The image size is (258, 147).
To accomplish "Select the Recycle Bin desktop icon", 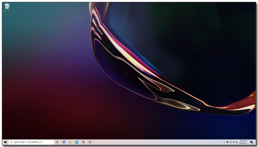I will pos(7,8).
